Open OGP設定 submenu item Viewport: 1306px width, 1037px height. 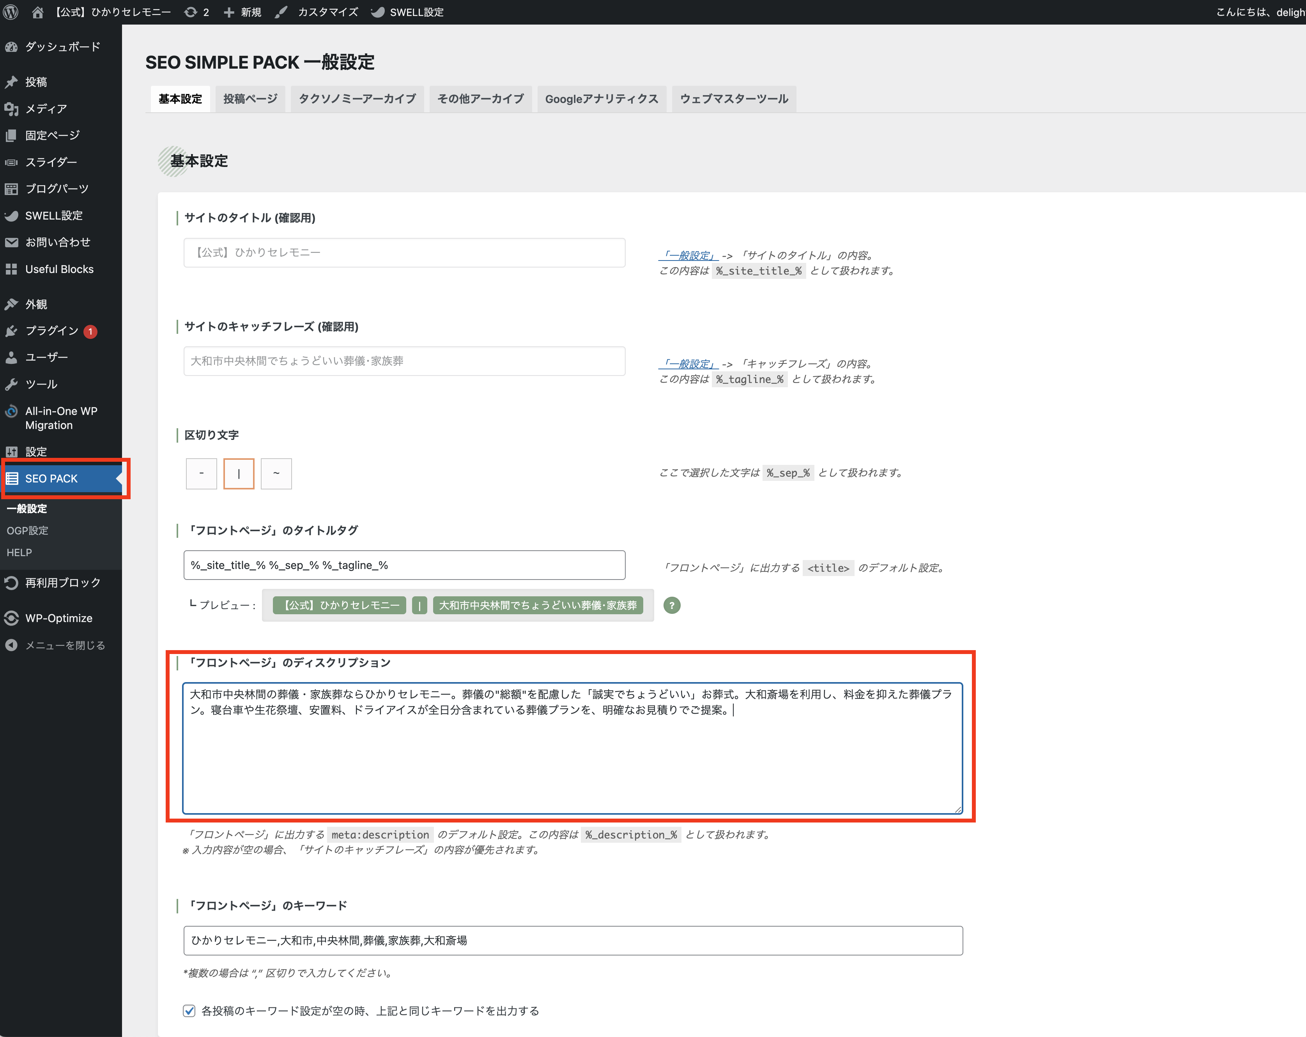point(27,530)
